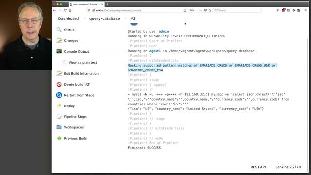
Task: Reset the zoom level indicator in address bar
Action: (x=191, y=10)
